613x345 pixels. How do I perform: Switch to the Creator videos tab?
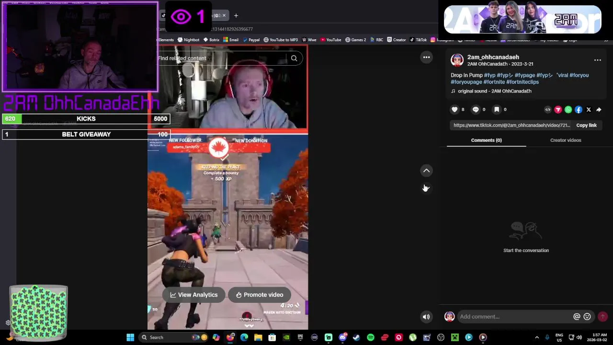(x=566, y=140)
